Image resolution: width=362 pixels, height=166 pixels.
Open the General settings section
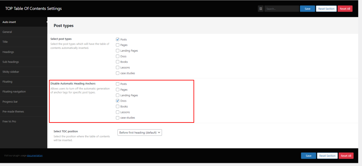[x=24, y=32]
